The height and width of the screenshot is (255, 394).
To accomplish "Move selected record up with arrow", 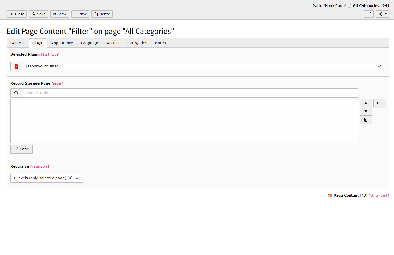I will (366, 103).
